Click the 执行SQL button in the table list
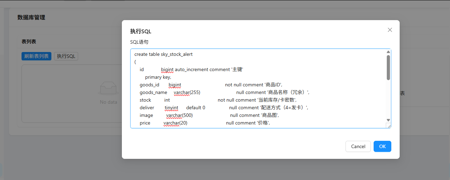This screenshot has height=180, width=450. pyautogui.click(x=66, y=56)
